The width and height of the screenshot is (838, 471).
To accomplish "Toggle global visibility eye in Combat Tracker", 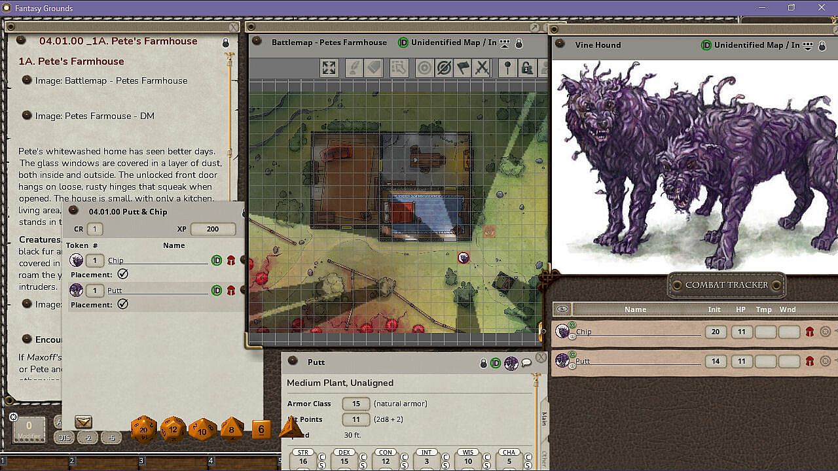I will point(562,309).
